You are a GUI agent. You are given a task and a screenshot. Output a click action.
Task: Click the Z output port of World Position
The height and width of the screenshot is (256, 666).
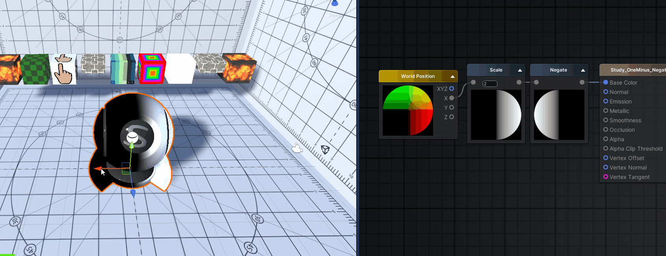pyautogui.click(x=452, y=117)
